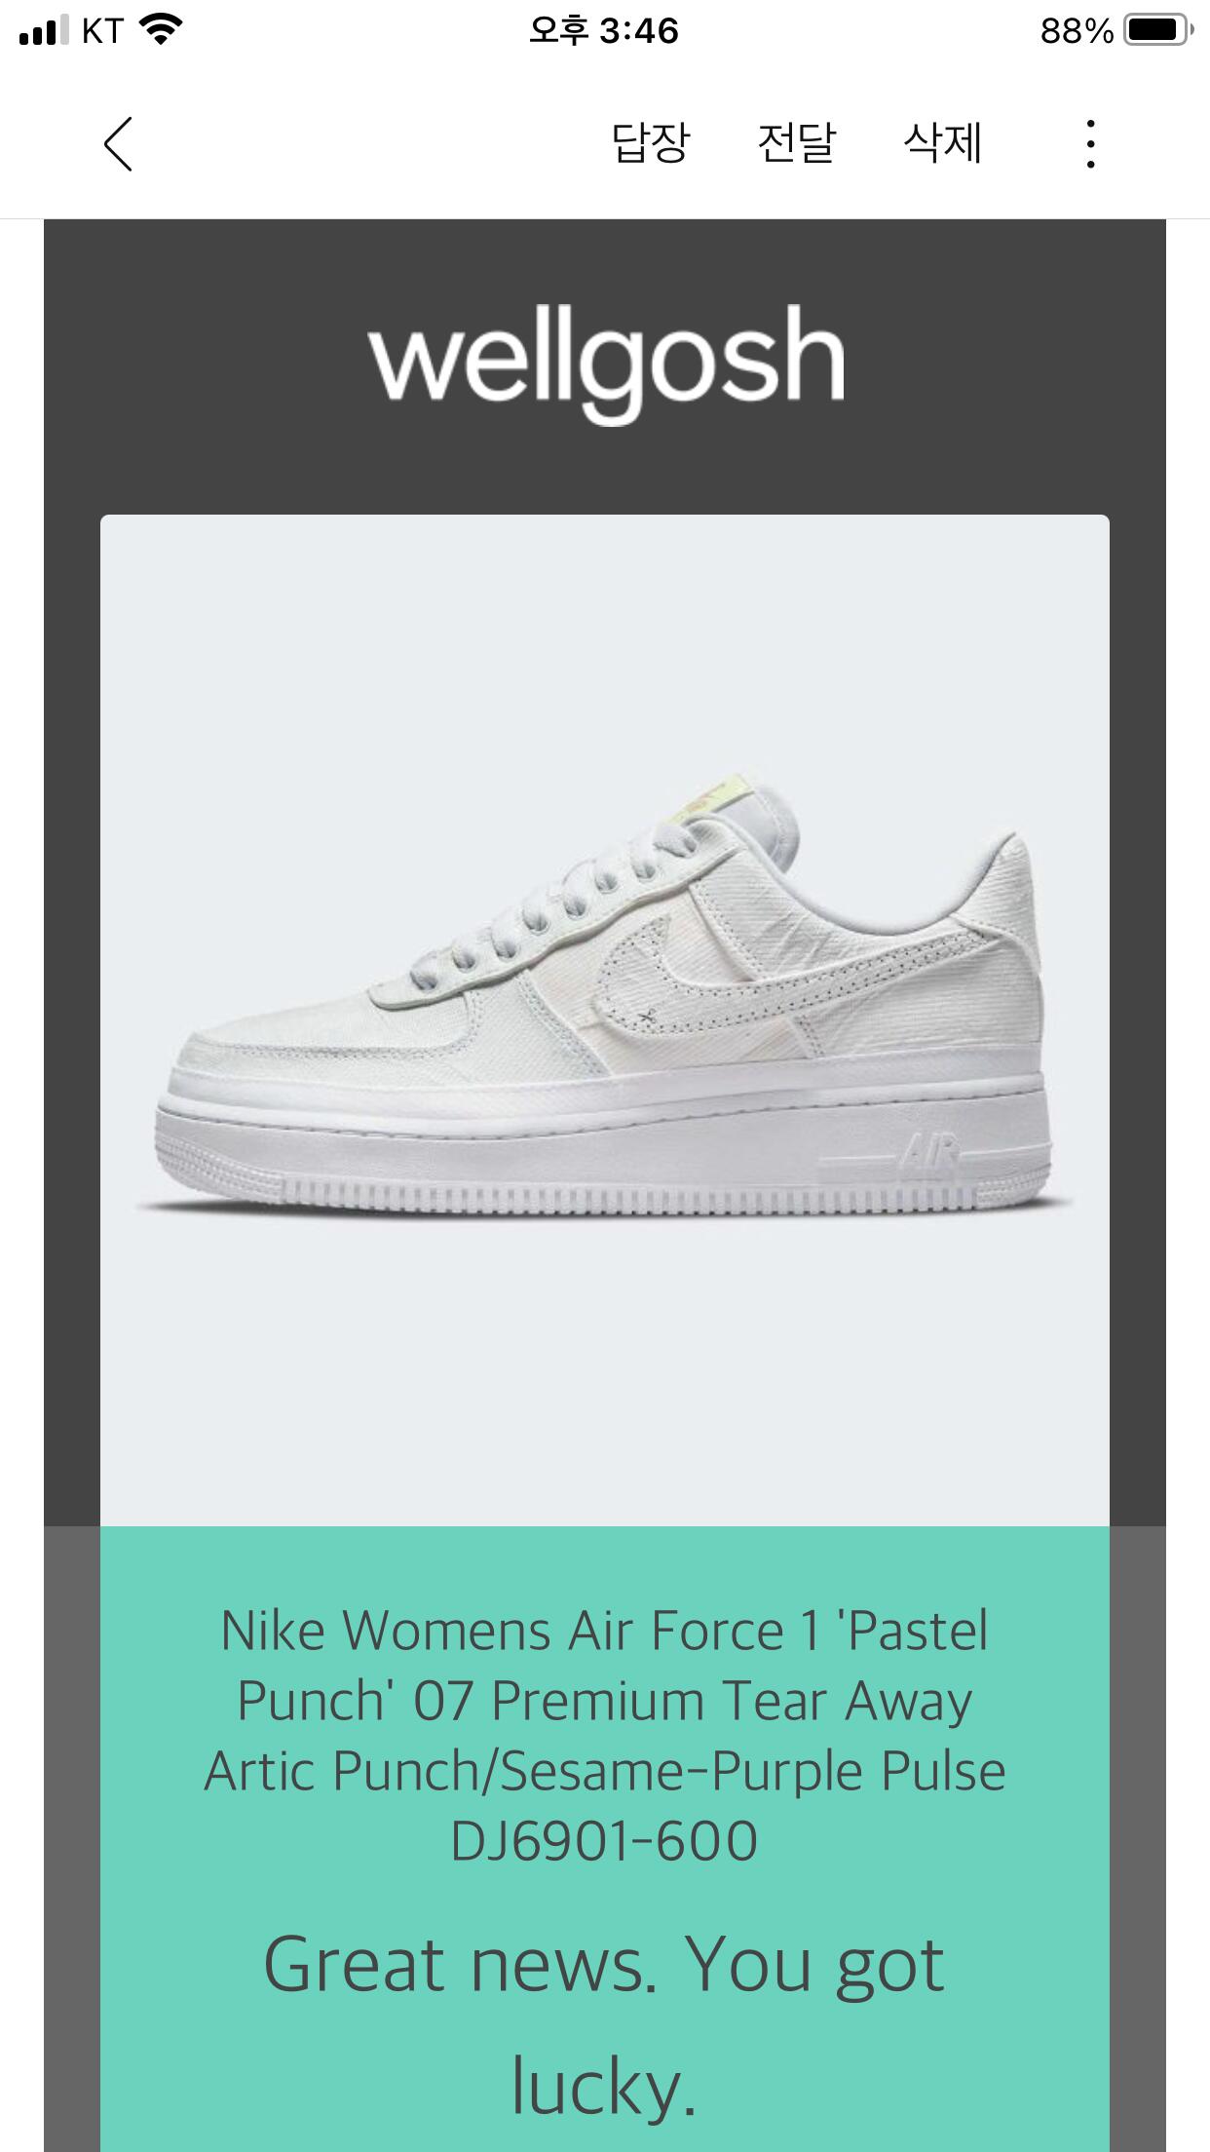Open the three-dot more options menu
The height and width of the screenshot is (2152, 1210).
(x=1090, y=144)
